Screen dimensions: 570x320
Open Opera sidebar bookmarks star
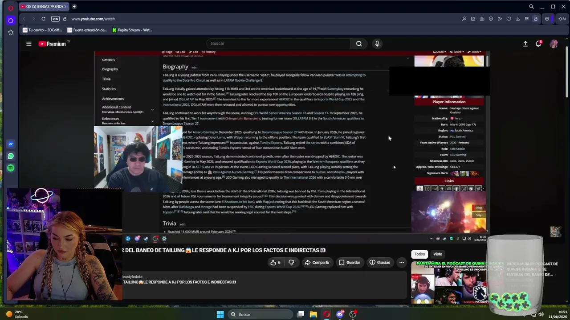[11, 32]
